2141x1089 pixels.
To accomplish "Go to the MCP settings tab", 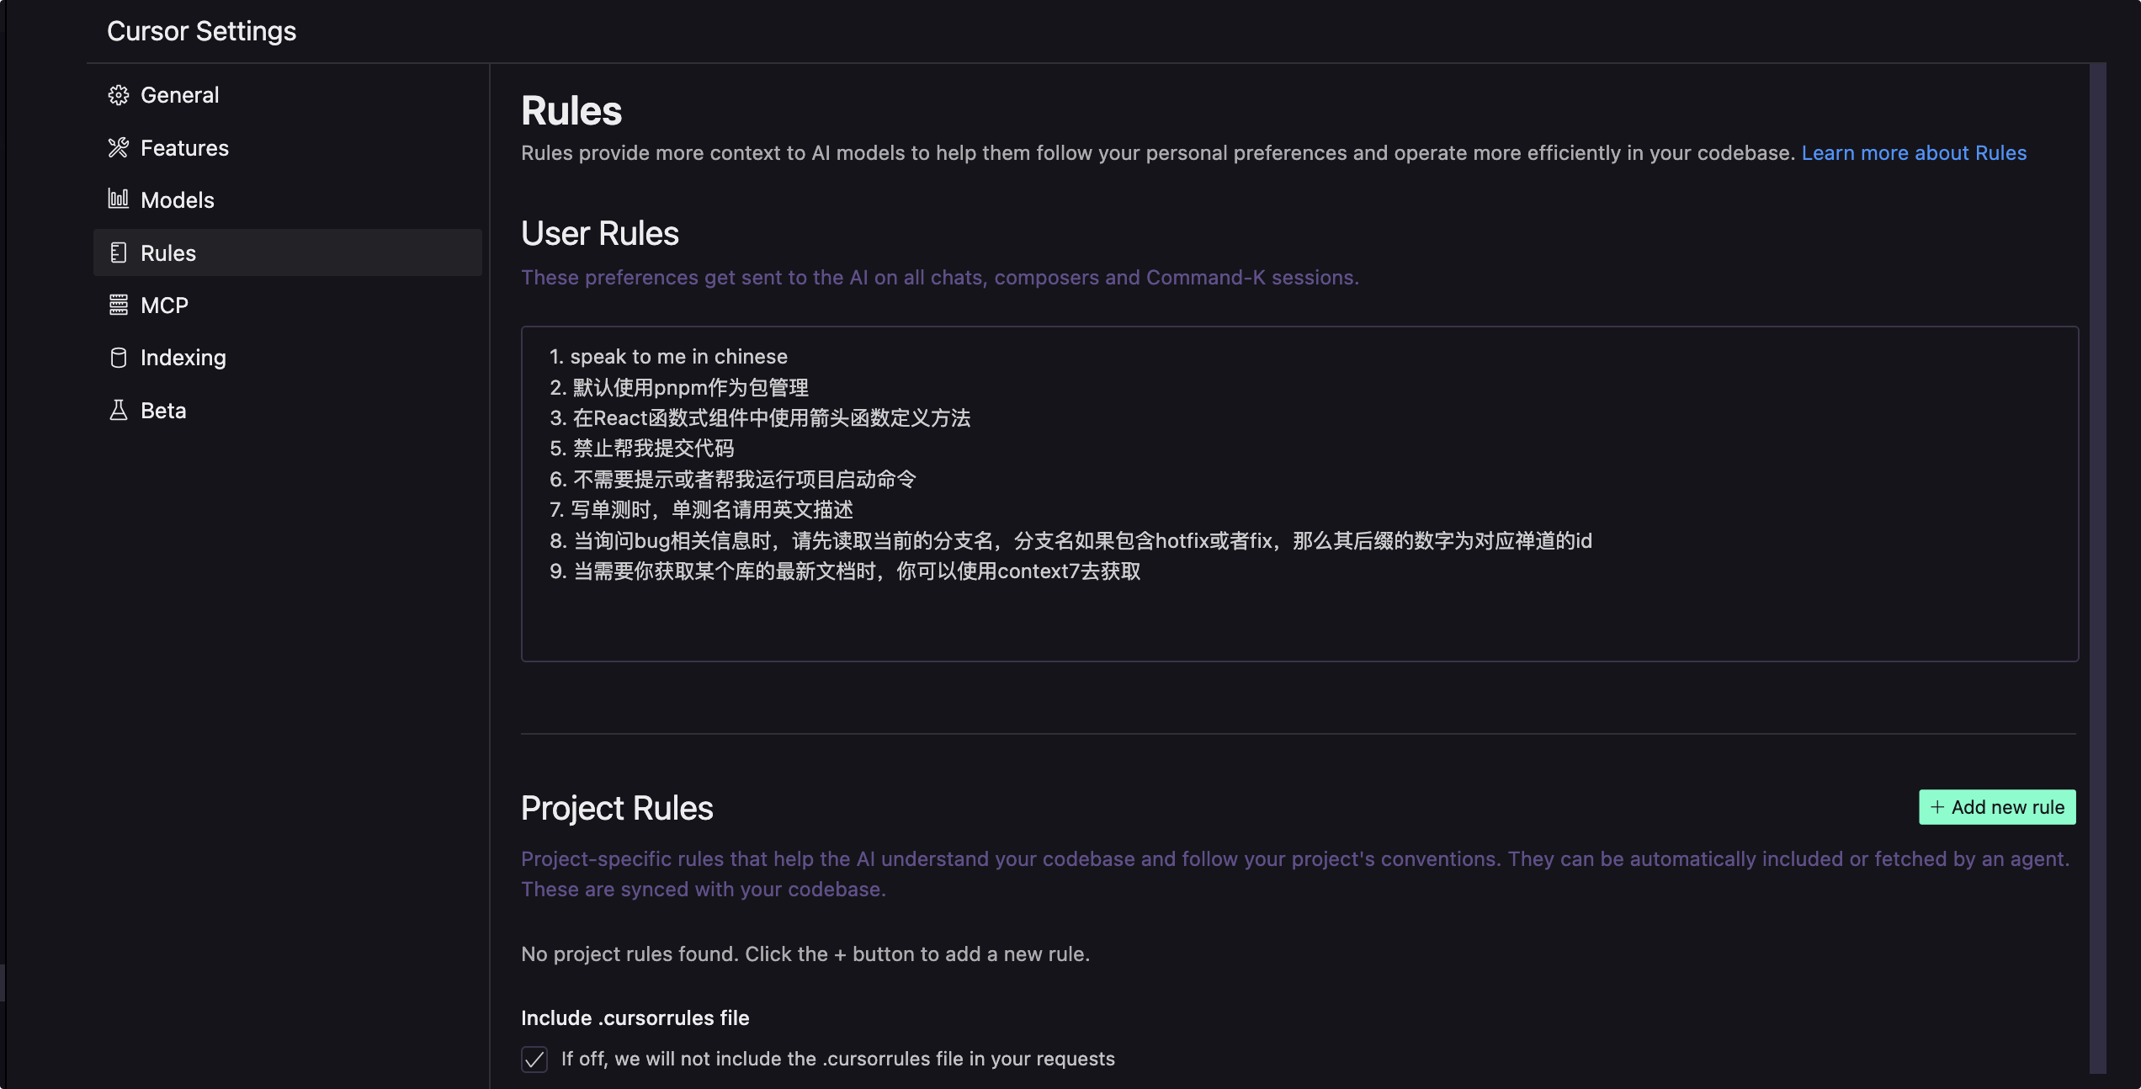I will pos(164,305).
